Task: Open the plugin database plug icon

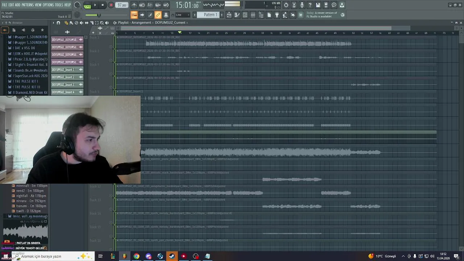Action: [277, 15]
